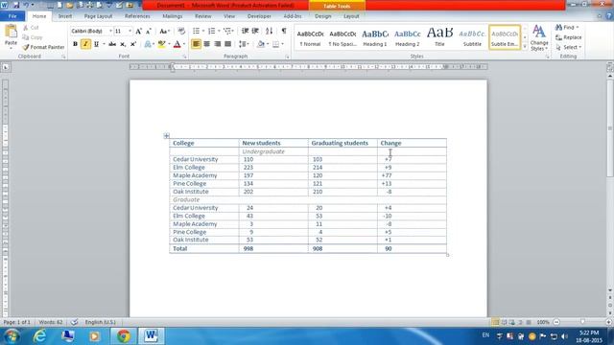This screenshot has width=614, height=345.
Task: Click Bullets list icon
Action: [196, 31]
